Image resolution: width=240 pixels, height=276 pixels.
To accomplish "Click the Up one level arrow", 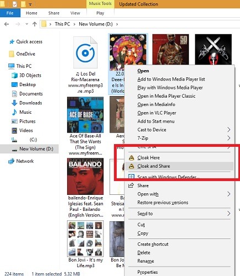I will (x=35, y=24).
